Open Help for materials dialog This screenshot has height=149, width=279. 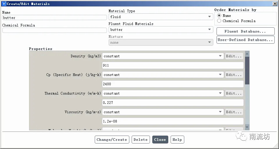point(177,140)
